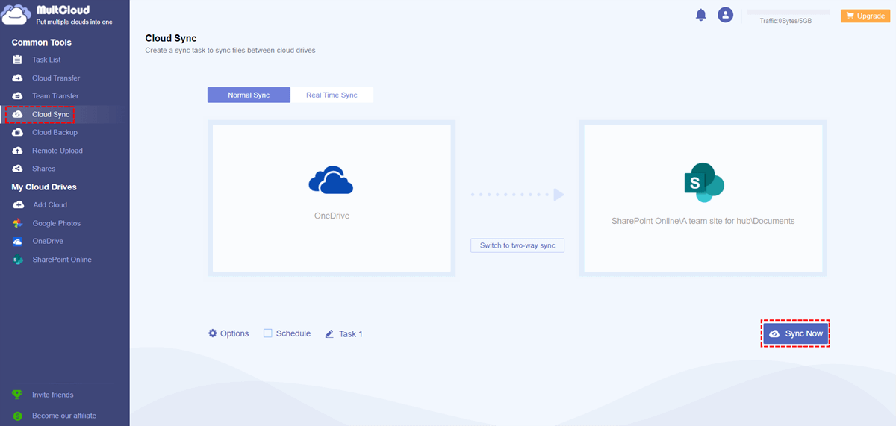Click the Options gear icon
Viewport: 896px width, 426px height.
pos(212,333)
